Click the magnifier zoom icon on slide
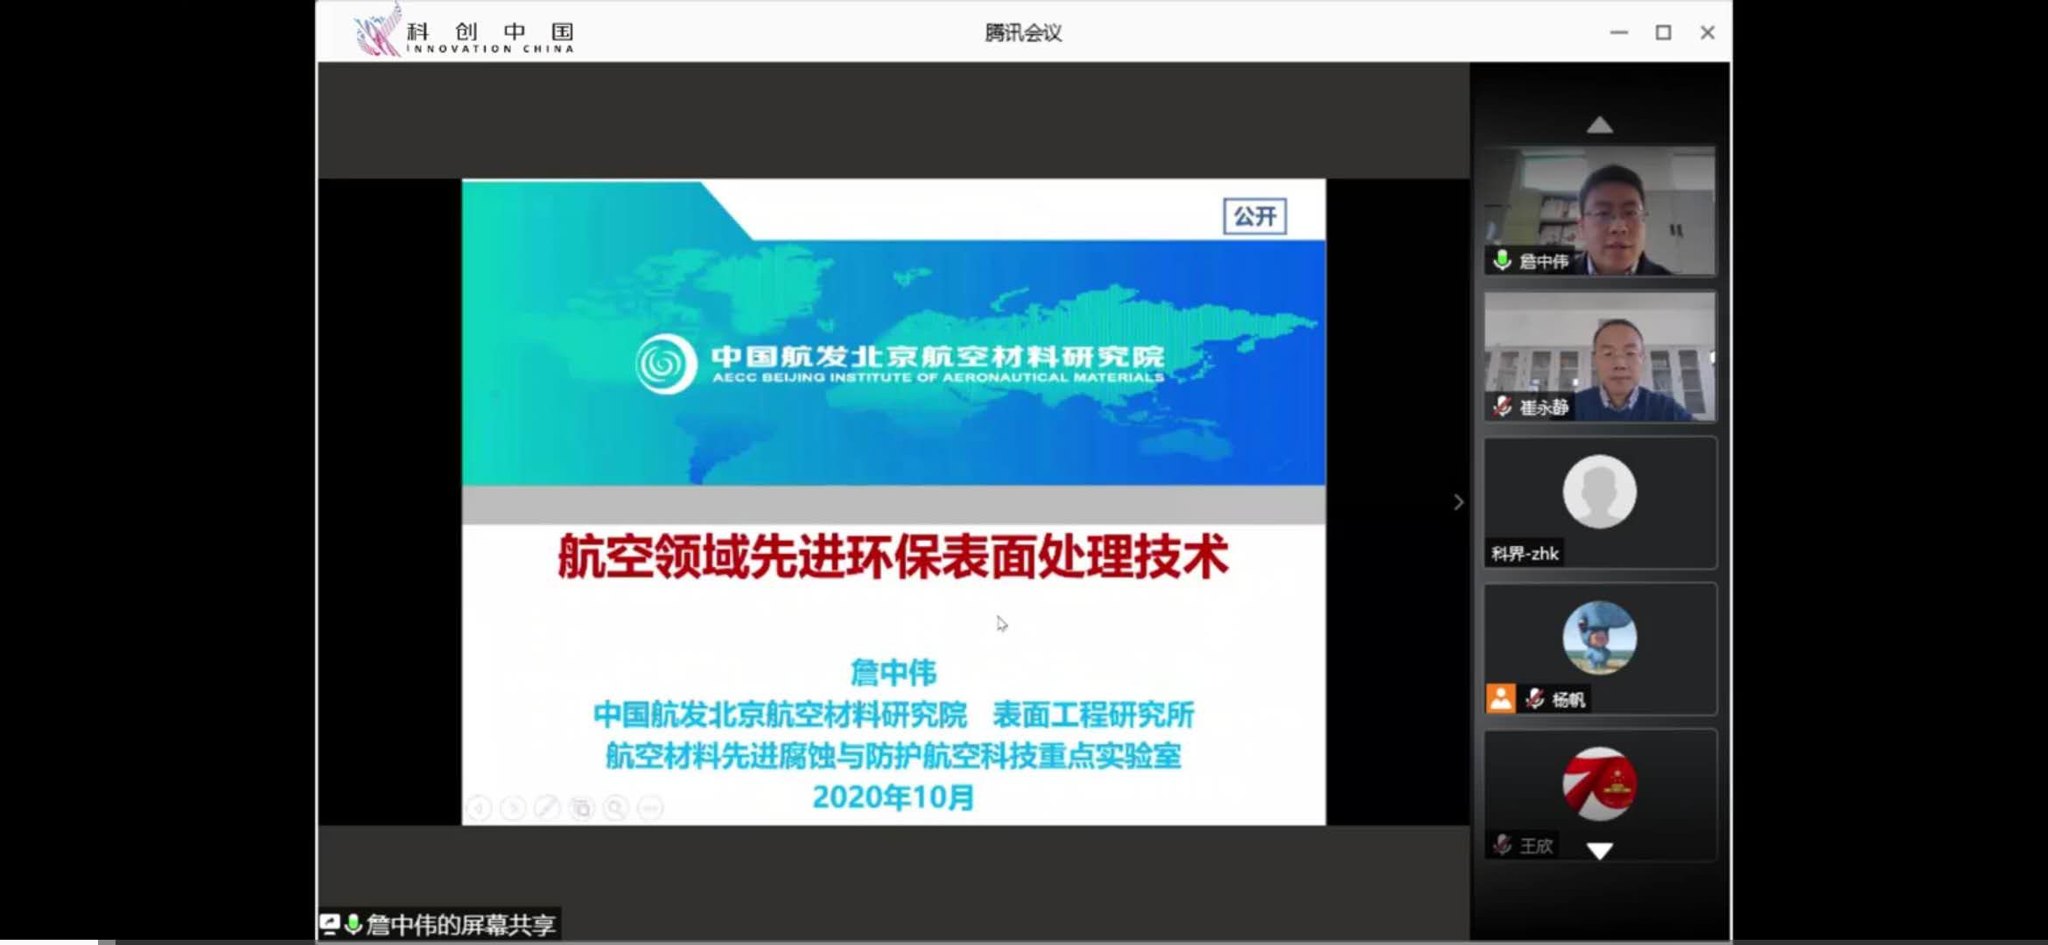Viewport: 2048px width, 945px height. [615, 808]
